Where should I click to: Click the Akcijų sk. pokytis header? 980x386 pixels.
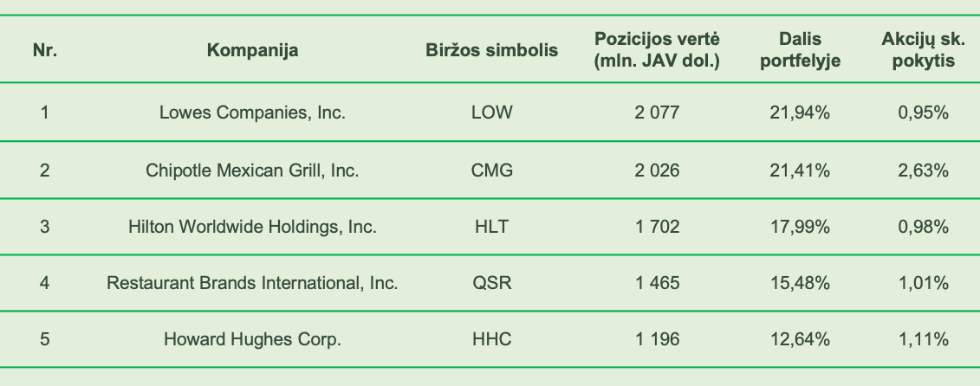tap(923, 50)
